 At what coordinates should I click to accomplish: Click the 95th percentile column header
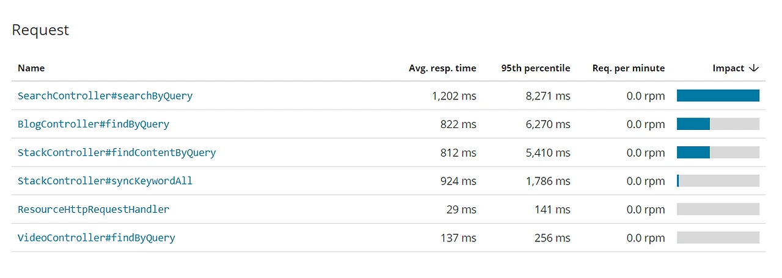(535, 68)
